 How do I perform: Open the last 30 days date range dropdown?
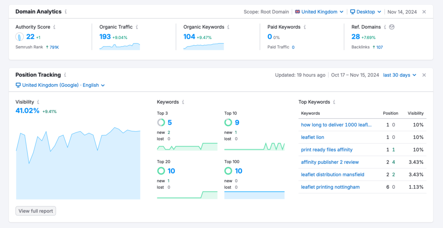tap(400, 75)
